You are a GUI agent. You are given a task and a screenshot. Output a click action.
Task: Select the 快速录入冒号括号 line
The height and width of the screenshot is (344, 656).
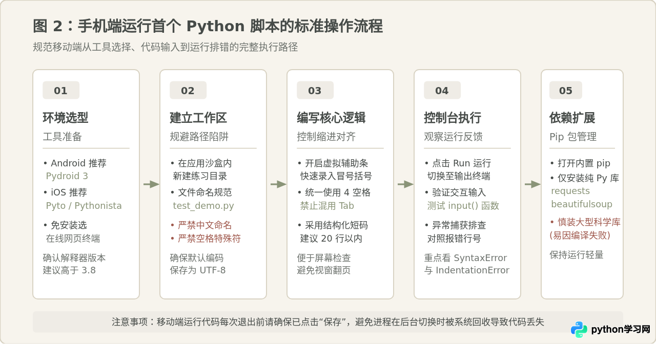tap(336, 176)
